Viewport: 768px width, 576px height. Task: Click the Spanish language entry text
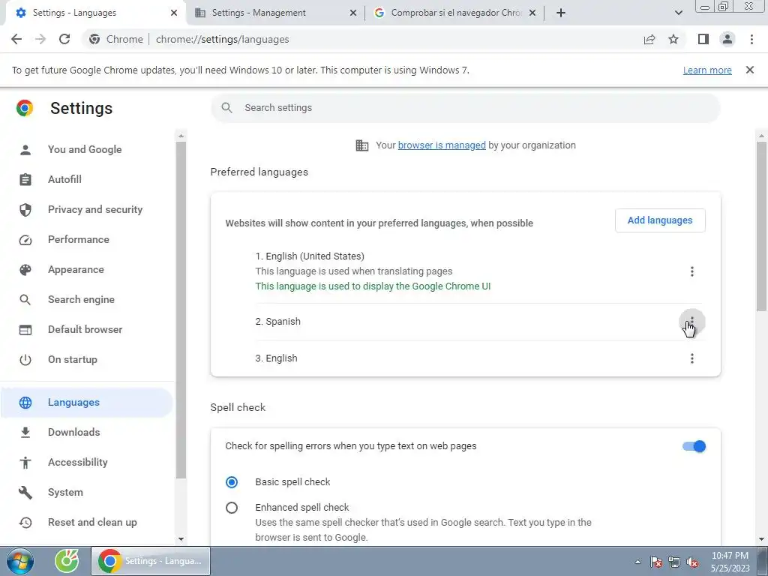click(x=277, y=322)
